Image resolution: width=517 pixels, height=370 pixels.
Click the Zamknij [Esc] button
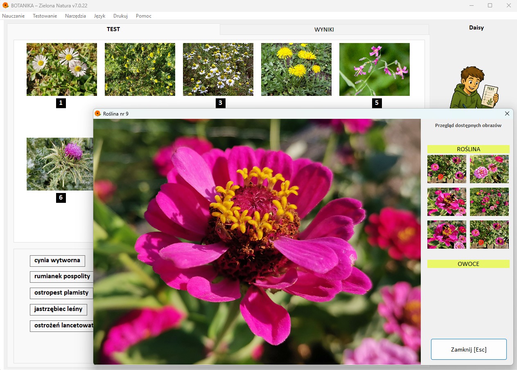click(469, 350)
